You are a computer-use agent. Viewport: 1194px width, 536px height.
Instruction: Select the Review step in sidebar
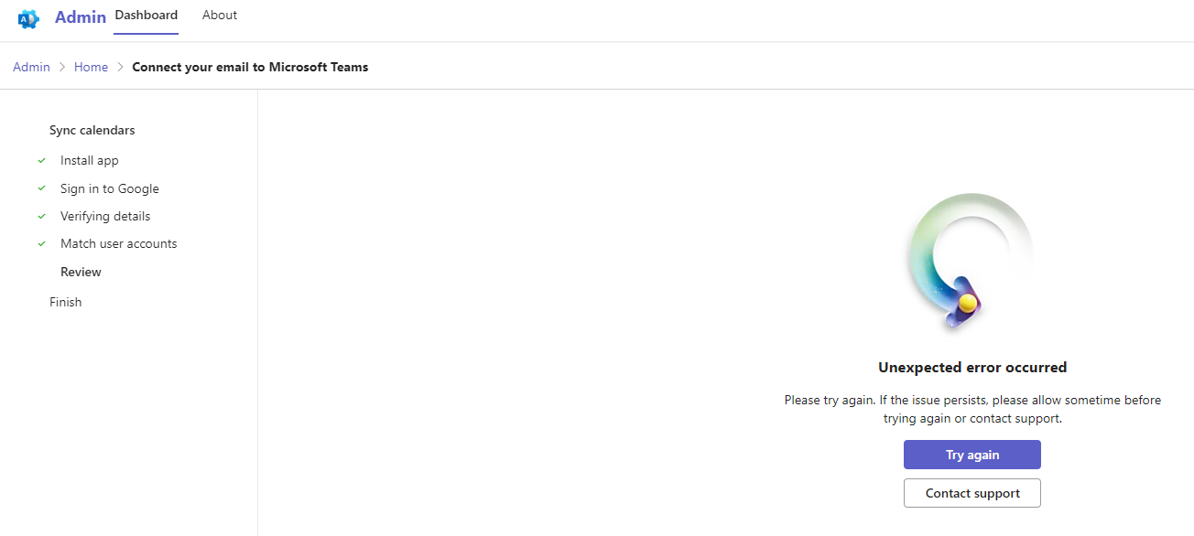tap(81, 273)
